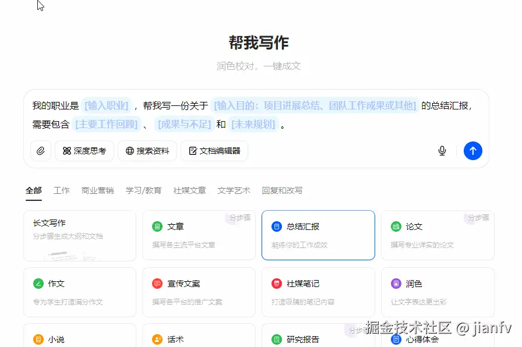Select the 全部 tab
Image resolution: width=522 pixels, height=347 pixels.
pos(34,190)
